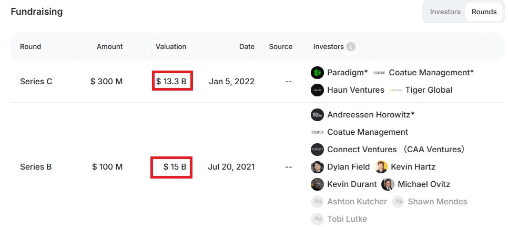Click the Ashton Kutcher investor name
This screenshot has height=227, width=508.
coord(357,202)
